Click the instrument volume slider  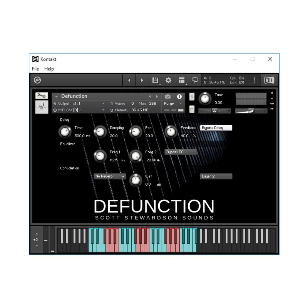click(251, 111)
